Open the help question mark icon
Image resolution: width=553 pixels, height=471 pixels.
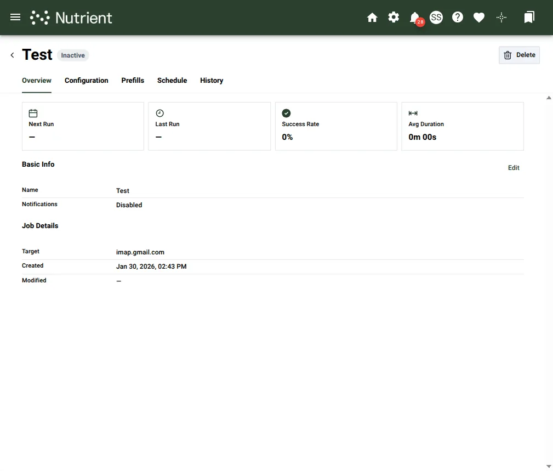tap(458, 18)
